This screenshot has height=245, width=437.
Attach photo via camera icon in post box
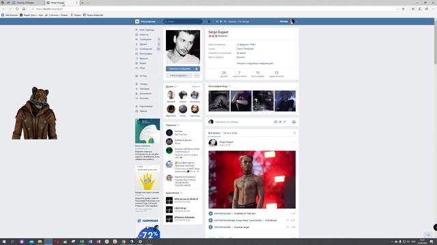pyautogui.click(x=276, y=122)
